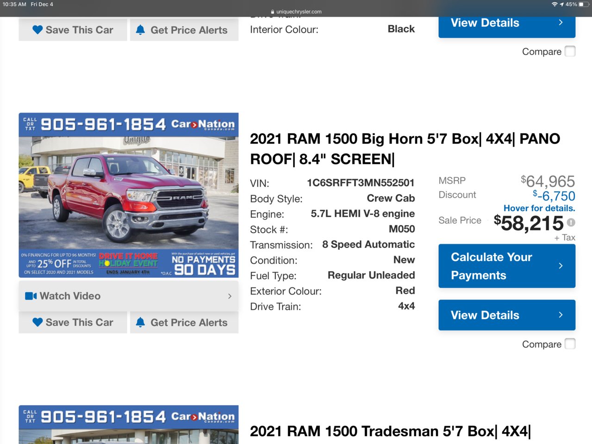Click the '+ Tax' note under the sale price
This screenshot has height=444, width=592.
565,238
